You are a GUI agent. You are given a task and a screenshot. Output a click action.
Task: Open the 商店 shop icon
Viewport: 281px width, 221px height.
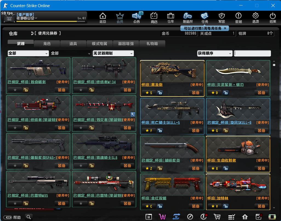pyautogui.click(x=154, y=18)
